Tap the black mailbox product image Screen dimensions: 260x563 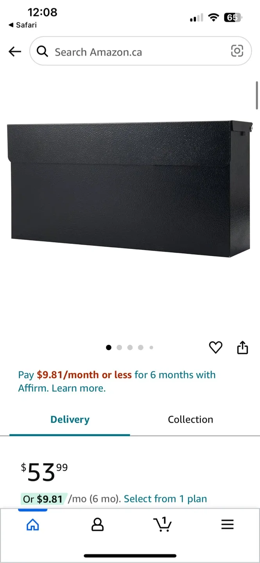click(130, 189)
